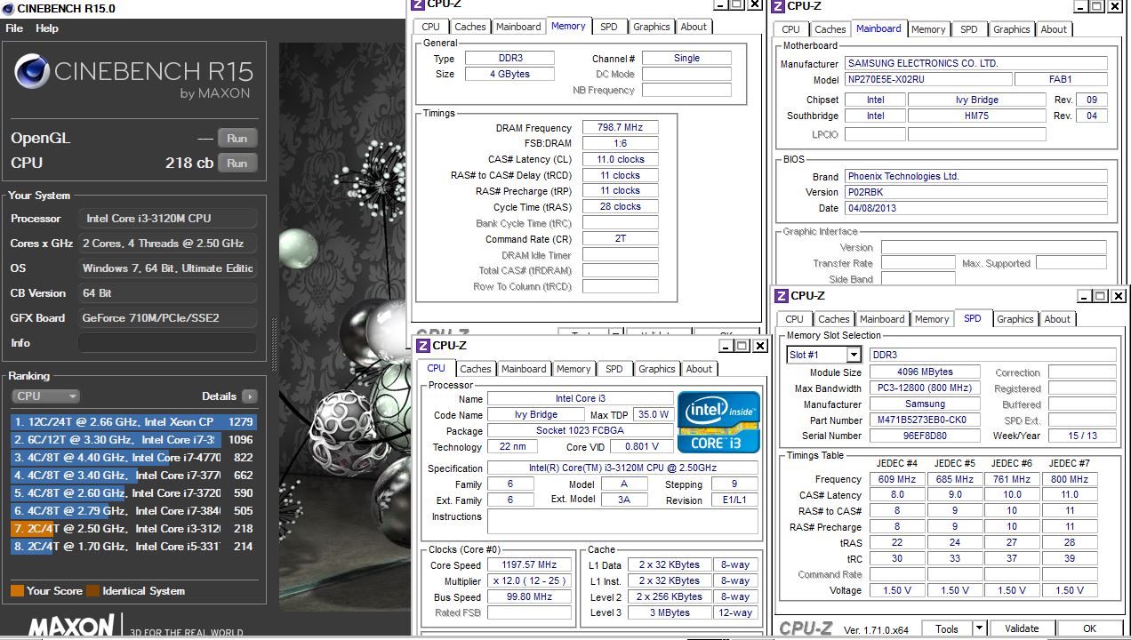Open Graphics tab in Memory CPU-Z window
1131x640 pixels.
tap(652, 27)
